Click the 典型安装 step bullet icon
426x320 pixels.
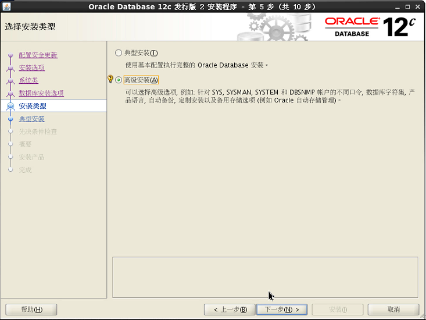click(x=10, y=119)
